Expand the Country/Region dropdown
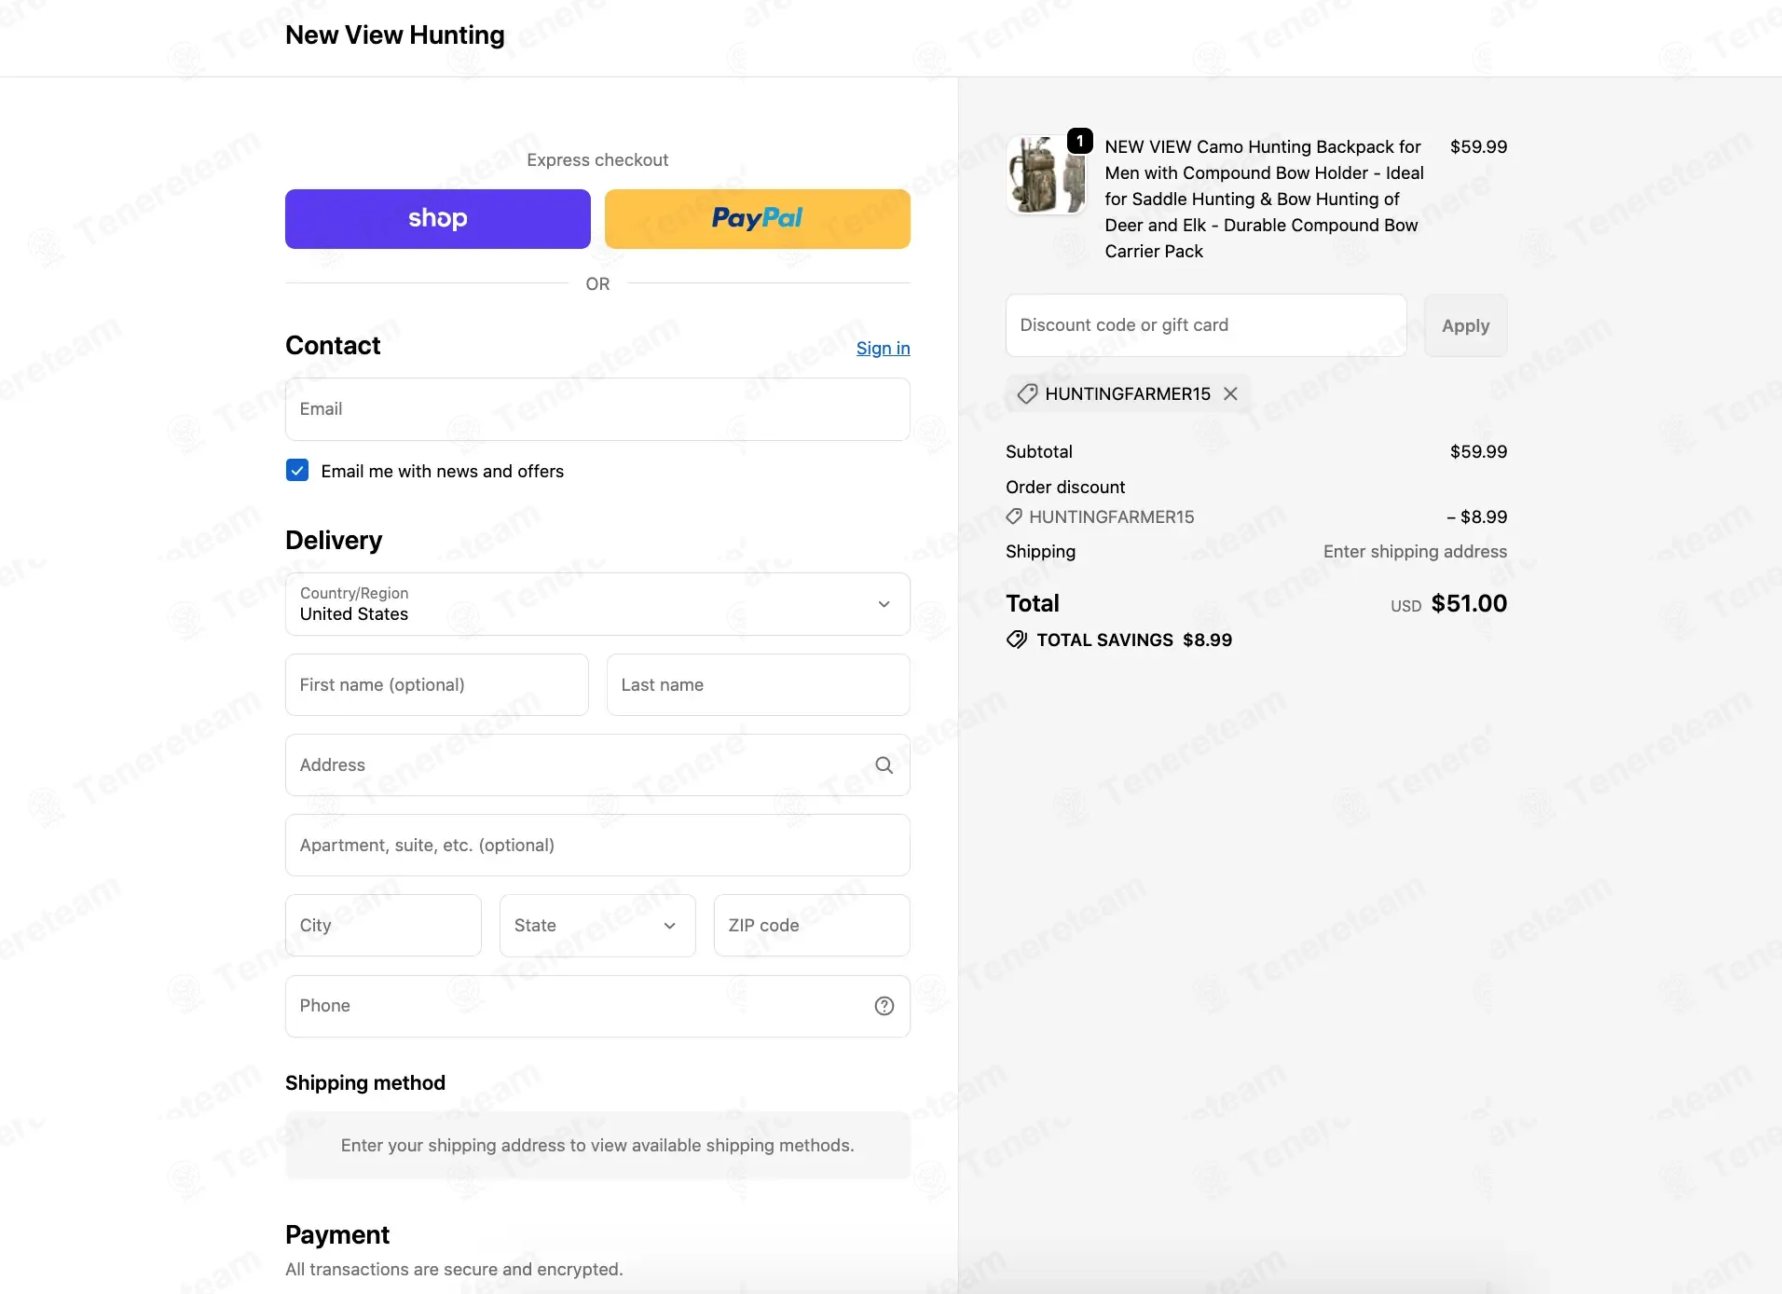The image size is (1782, 1294). 597,604
